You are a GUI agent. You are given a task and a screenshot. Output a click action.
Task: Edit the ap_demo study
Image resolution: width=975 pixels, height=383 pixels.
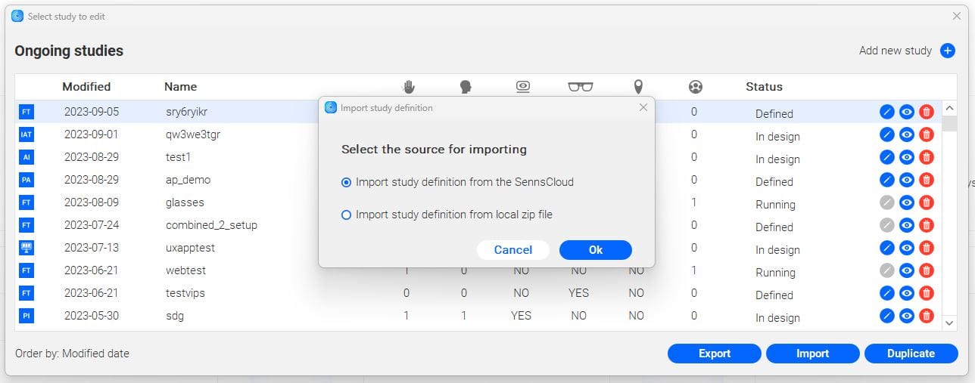click(x=887, y=180)
